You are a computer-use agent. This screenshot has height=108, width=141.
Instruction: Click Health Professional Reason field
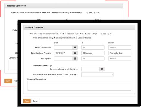[x=120, y=48]
